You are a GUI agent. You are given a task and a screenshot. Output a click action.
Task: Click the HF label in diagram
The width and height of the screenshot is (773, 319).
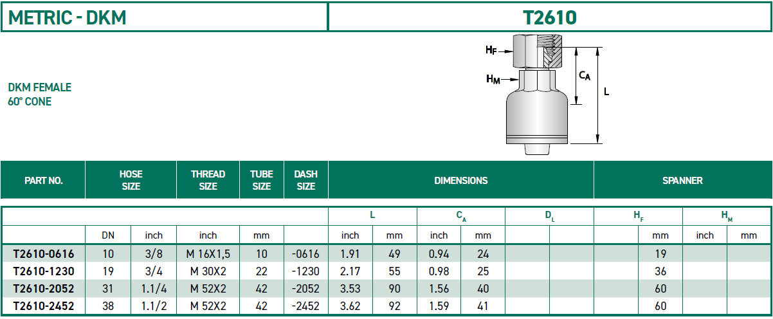coord(491,50)
